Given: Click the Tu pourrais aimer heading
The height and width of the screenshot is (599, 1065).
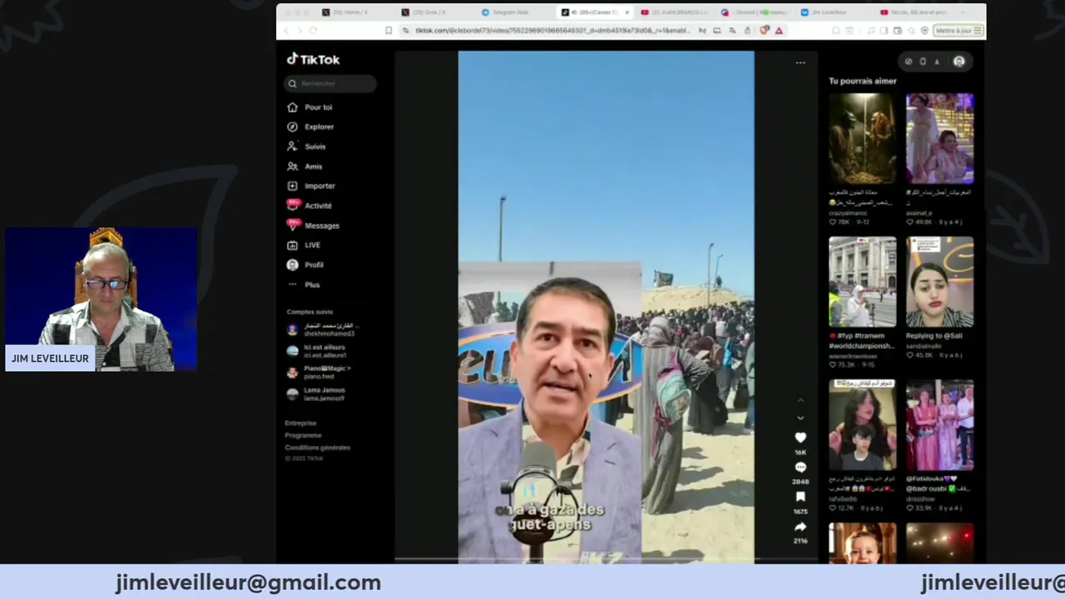Looking at the screenshot, I should point(862,81).
